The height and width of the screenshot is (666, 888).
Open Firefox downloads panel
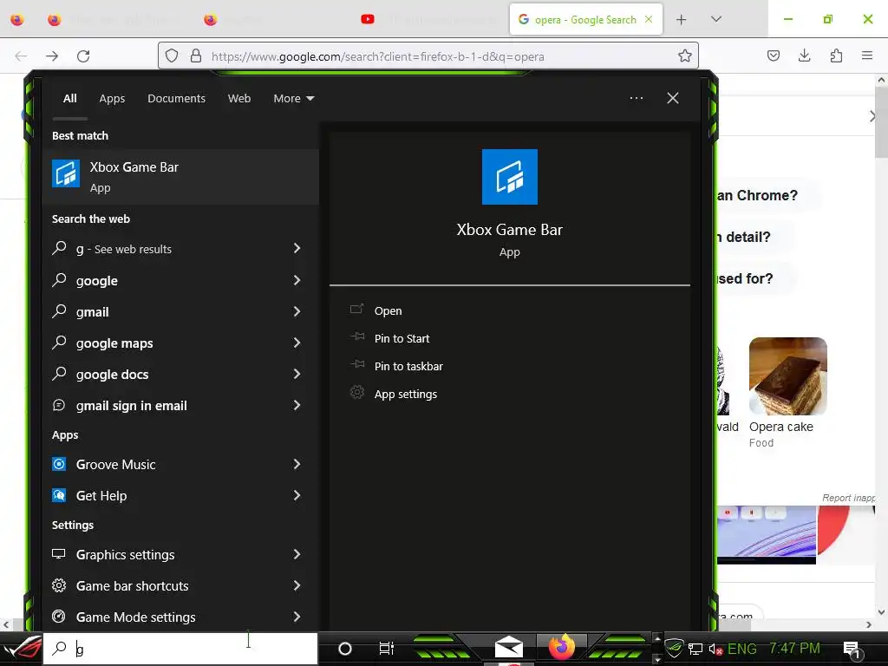pyautogui.click(x=804, y=55)
